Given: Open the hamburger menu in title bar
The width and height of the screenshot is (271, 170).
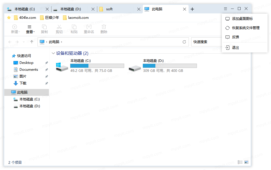Looking at the screenshot, I should [x=225, y=9].
